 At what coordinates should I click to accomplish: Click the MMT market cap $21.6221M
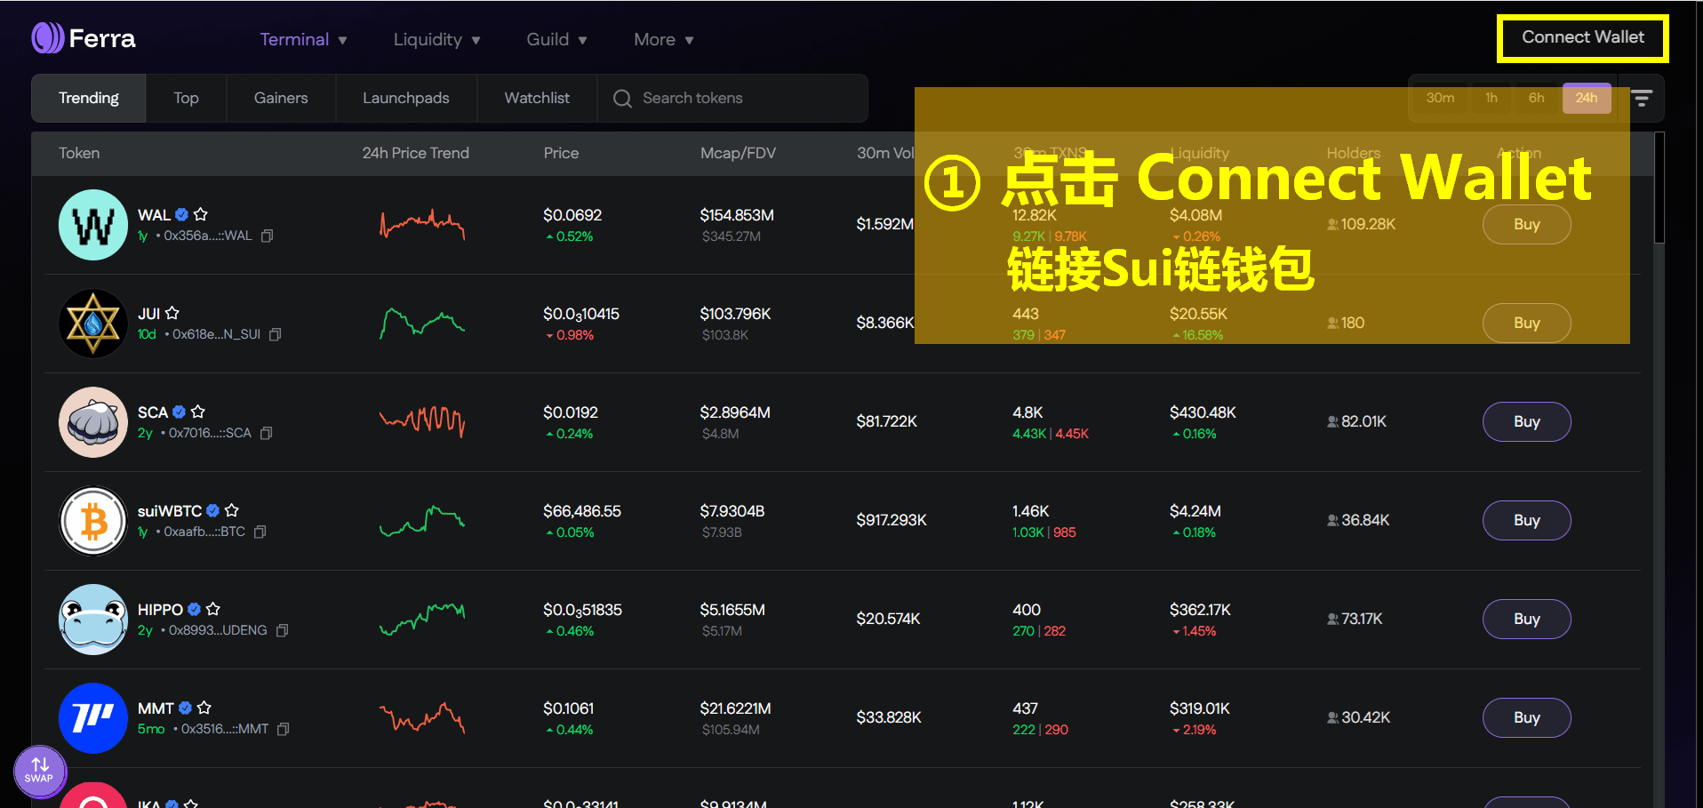click(x=735, y=708)
